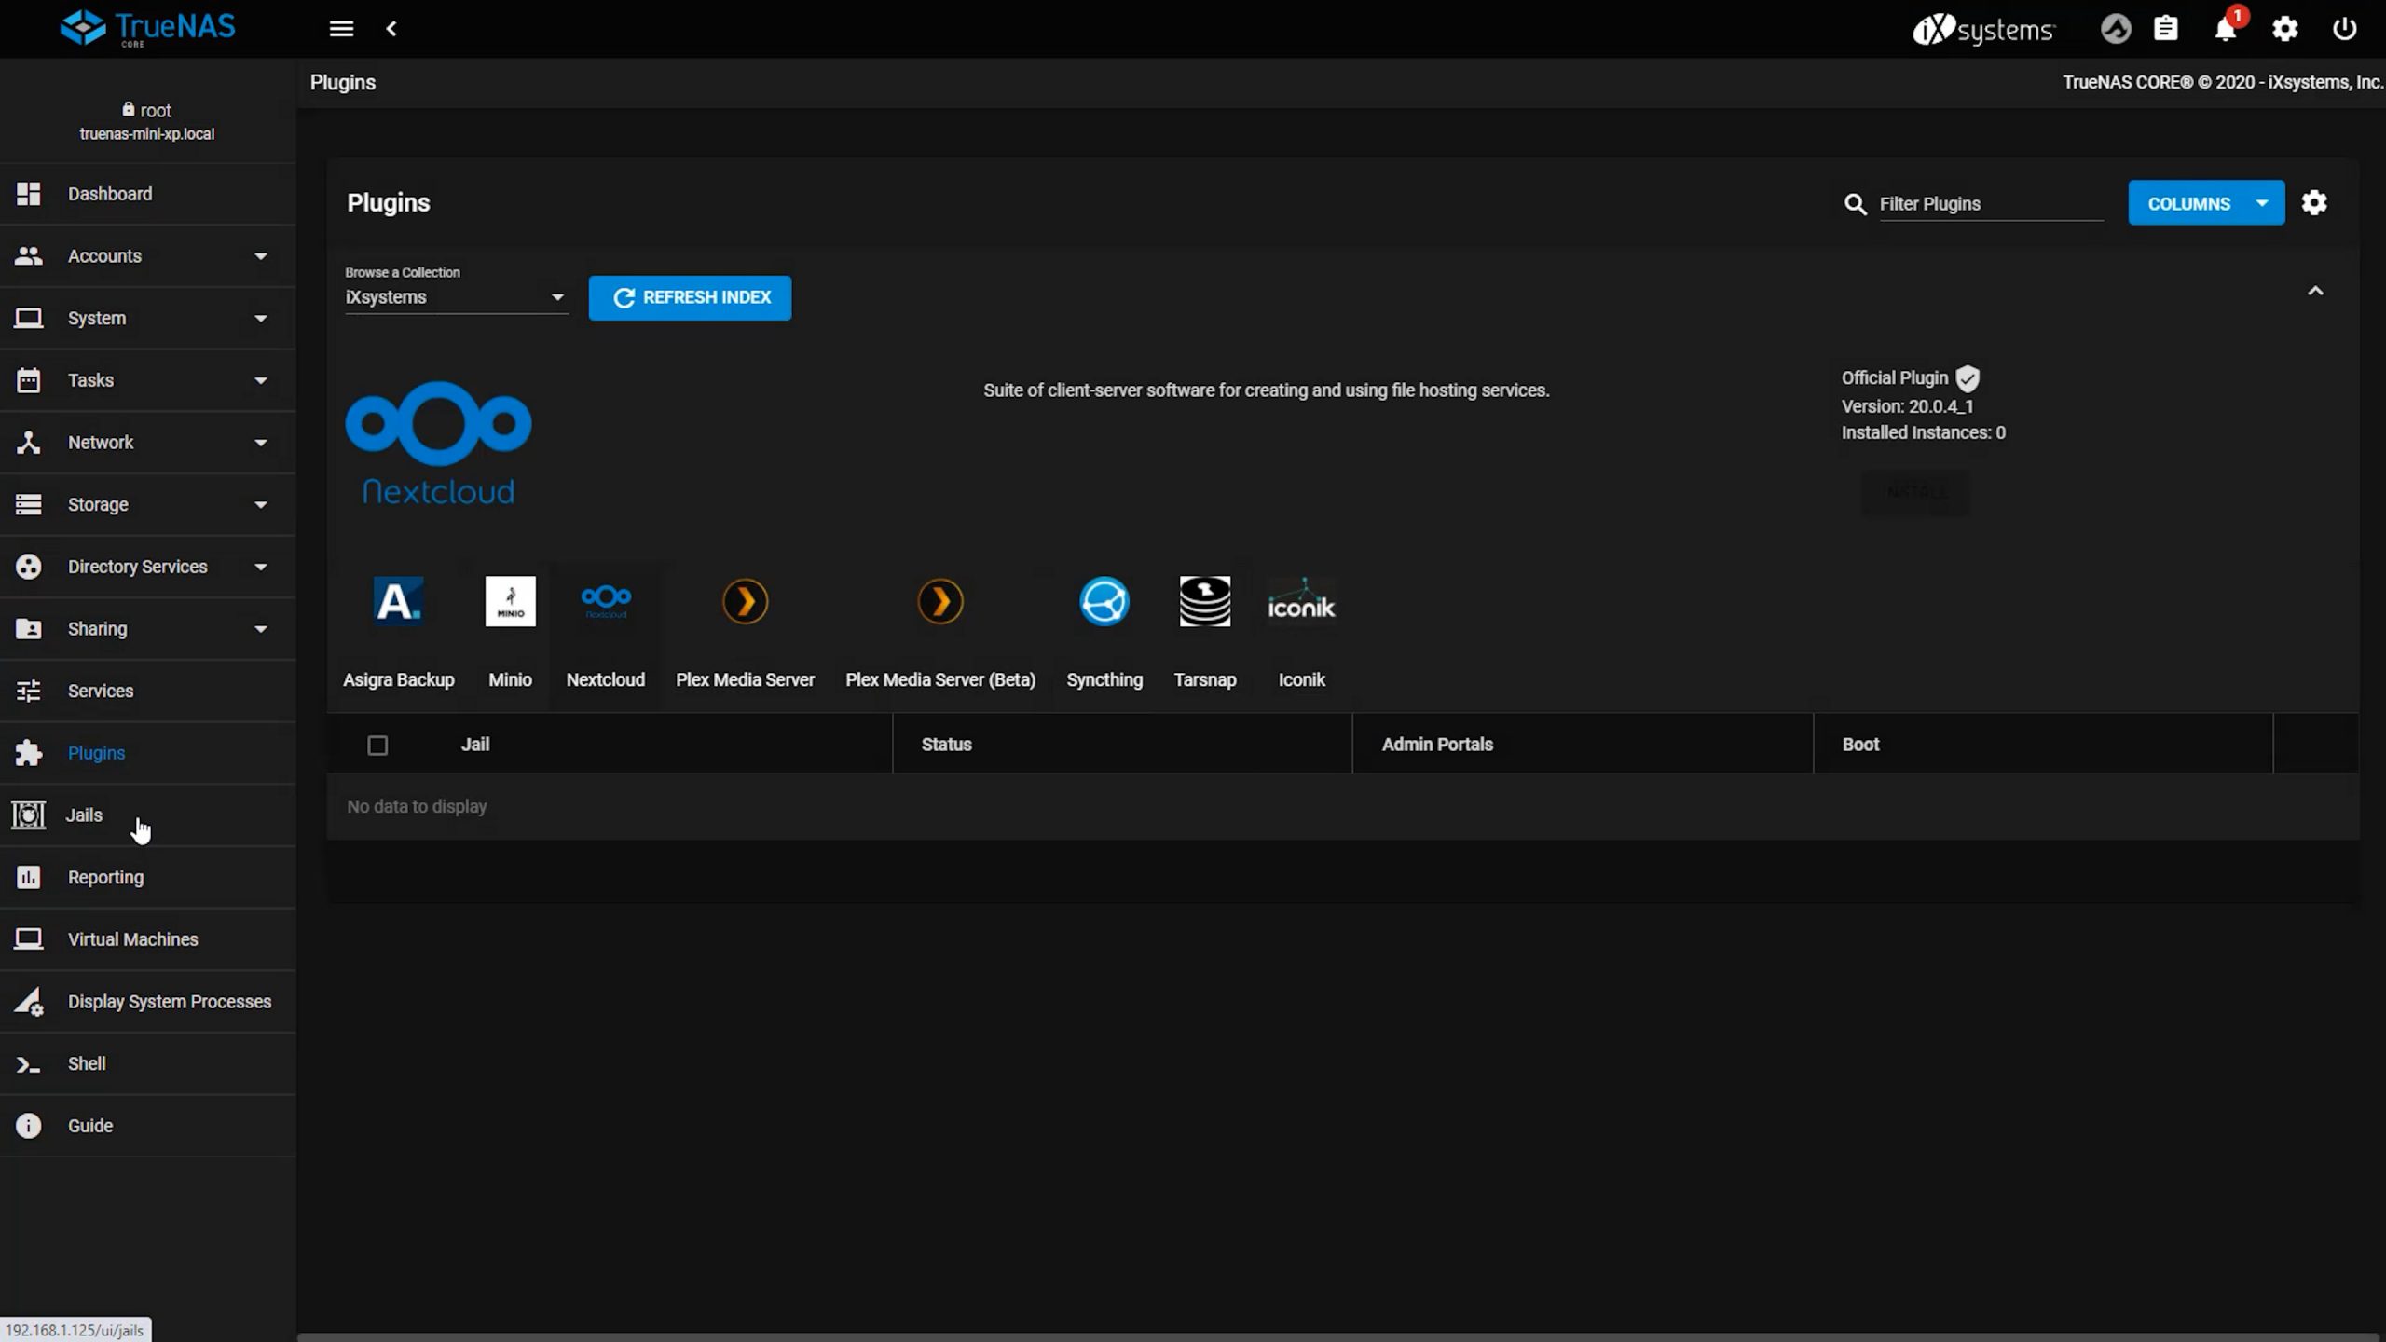
Task: Click the iXsystems logo link
Action: [x=1981, y=30]
